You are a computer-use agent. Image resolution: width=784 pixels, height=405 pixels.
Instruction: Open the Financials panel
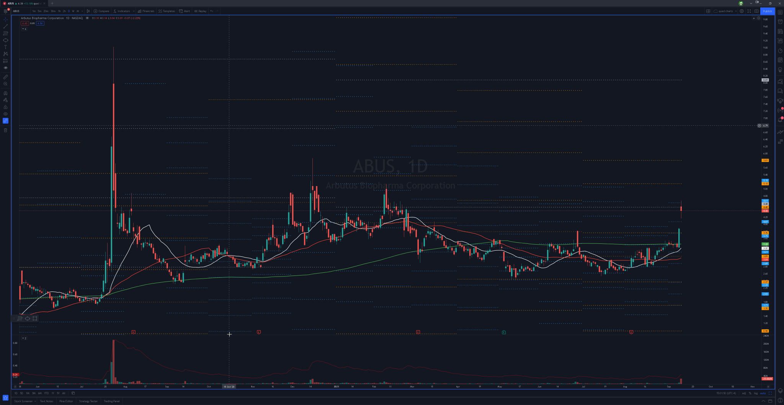pyautogui.click(x=146, y=11)
